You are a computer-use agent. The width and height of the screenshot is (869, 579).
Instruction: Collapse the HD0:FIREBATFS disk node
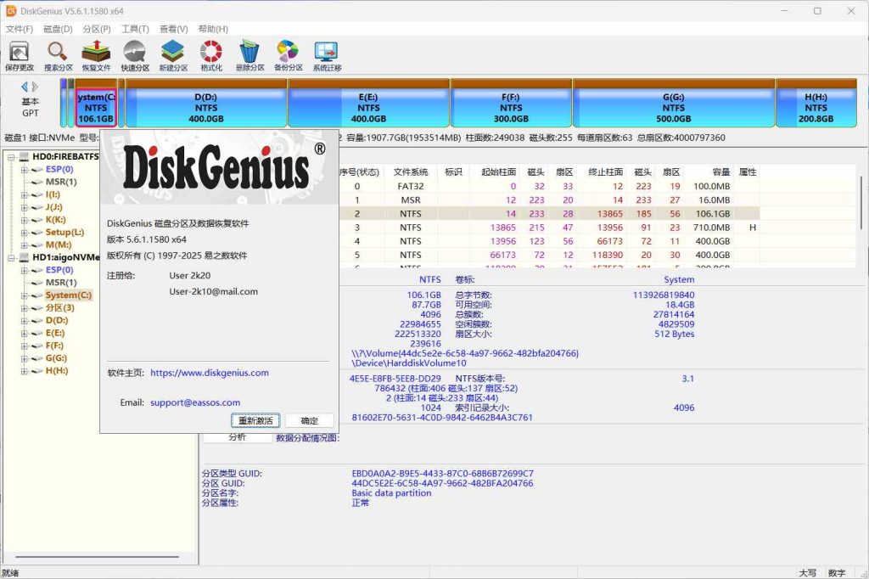tap(11, 157)
